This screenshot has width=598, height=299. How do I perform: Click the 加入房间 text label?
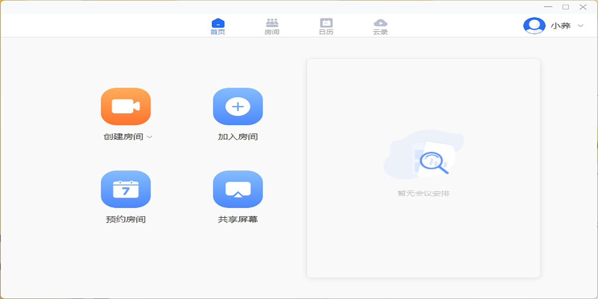point(238,137)
